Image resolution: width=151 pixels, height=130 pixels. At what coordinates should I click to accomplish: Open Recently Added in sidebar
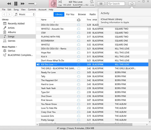point(16,24)
